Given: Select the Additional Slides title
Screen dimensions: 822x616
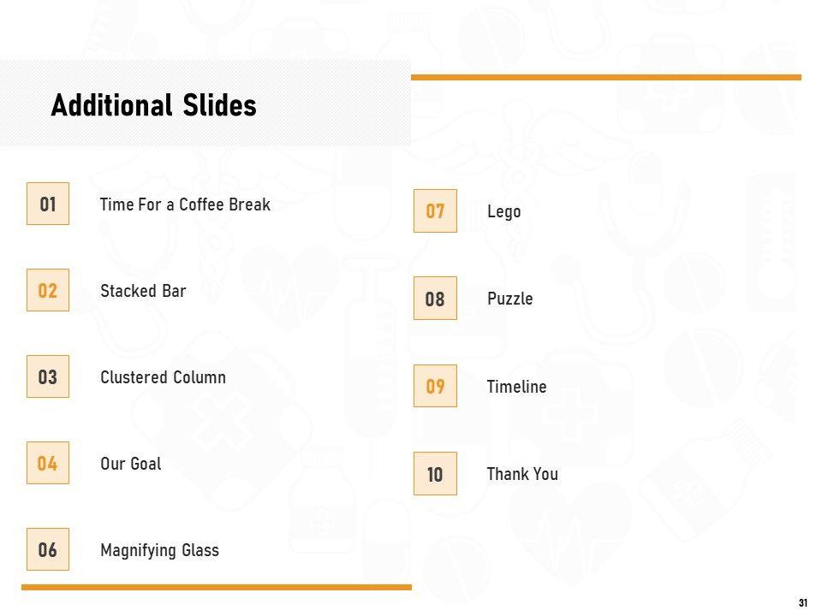Looking at the screenshot, I should [154, 105].
